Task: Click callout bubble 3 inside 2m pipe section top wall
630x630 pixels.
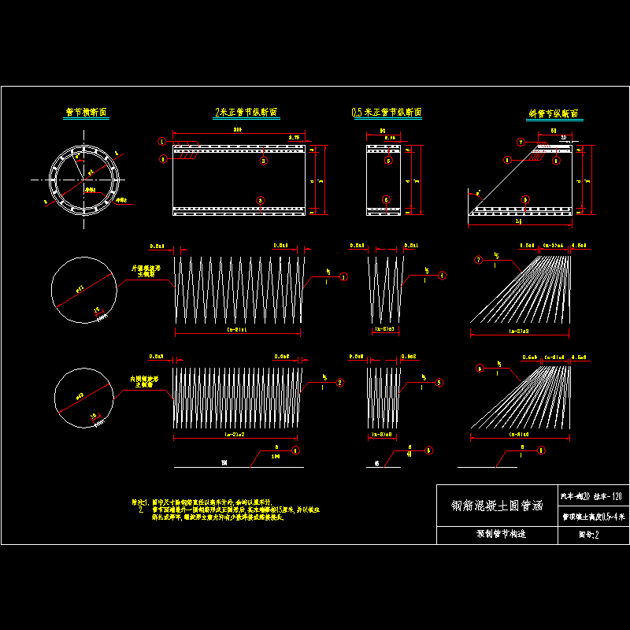Action: (x=264, y=161)
